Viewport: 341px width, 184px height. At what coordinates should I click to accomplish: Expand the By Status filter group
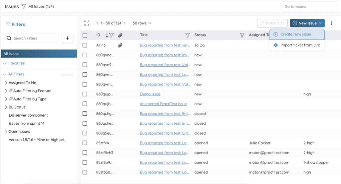pyautogui.click(x=6, y=107)
